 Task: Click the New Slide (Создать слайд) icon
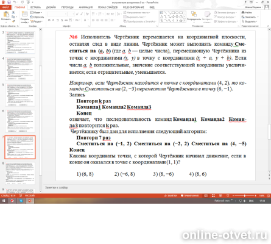[x=24, y=15]
